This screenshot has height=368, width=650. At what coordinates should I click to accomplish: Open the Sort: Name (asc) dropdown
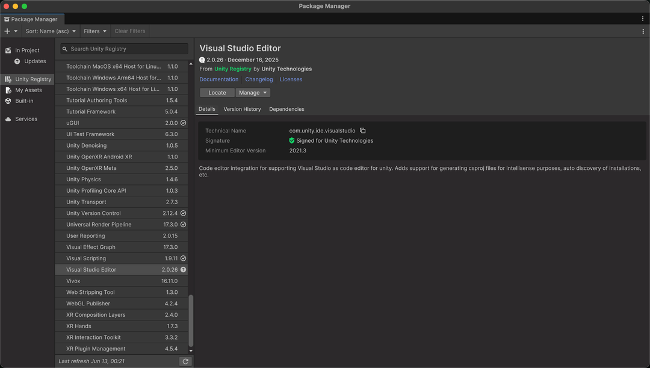point(51,31)
